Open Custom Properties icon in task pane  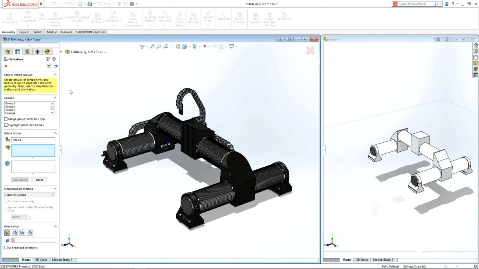475,75
